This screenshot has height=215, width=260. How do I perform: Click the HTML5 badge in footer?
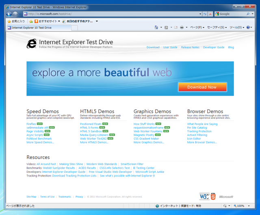(213, 197)
